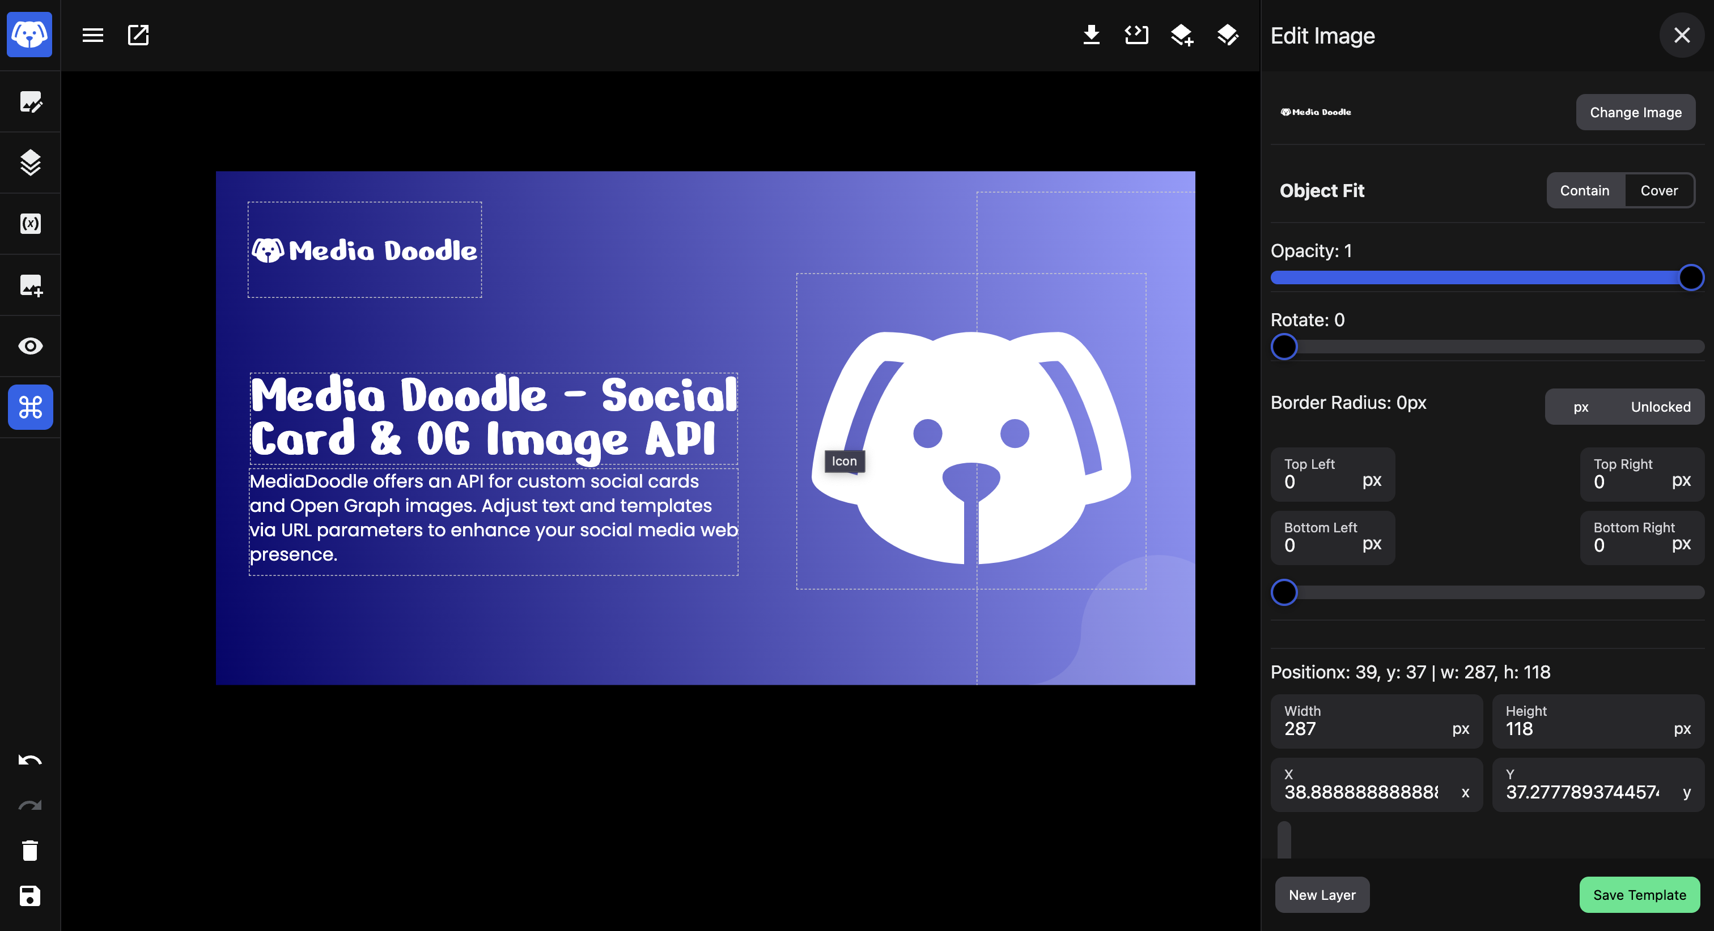Click the X position field
This screenshot has height=931, width=1714.
tap(1376, 785)
